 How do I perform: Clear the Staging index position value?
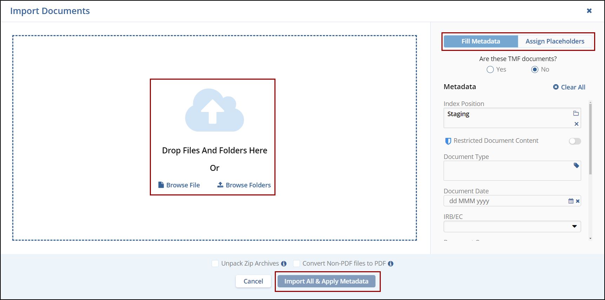[x=576, y=124]
